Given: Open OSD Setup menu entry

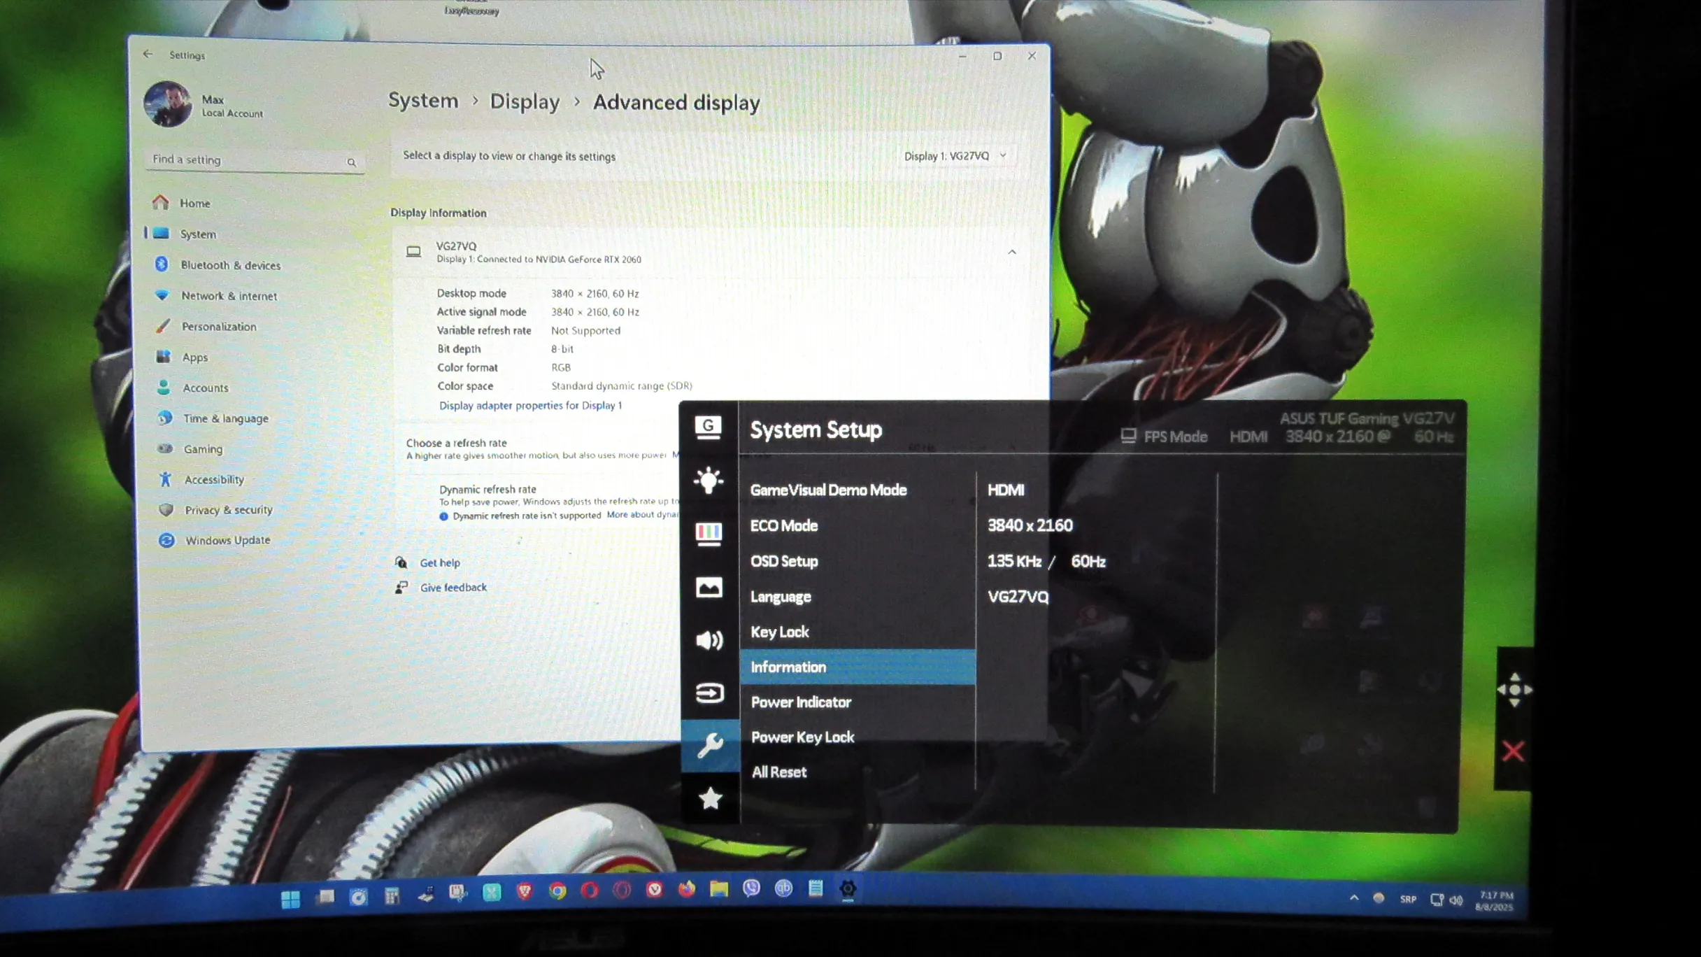Looking at the screenshot, I should [x=784, y=562].
